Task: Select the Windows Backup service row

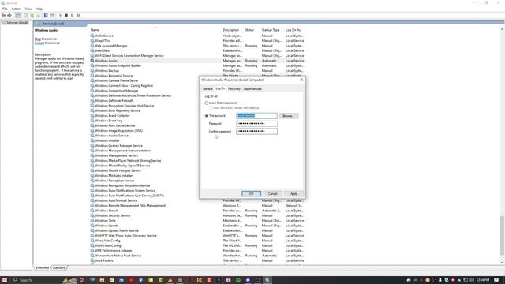Action: tap(197, 70)
